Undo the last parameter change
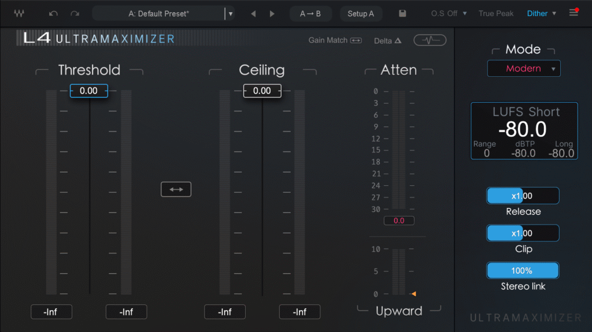The width and height of the screenshot is (592, 332). [x=54, y=13]
